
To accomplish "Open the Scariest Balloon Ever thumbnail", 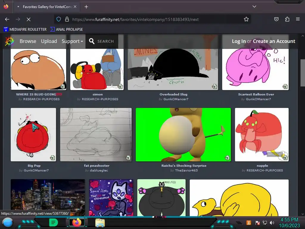I will pos(255,69).
